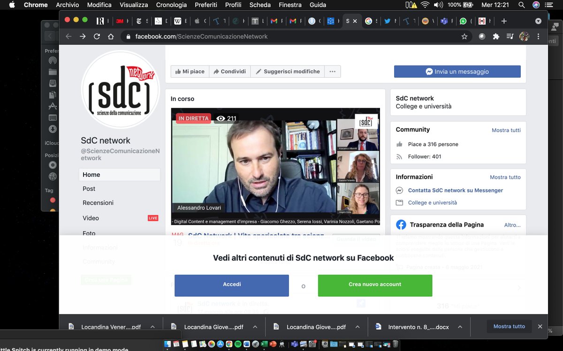
Task: Click Invia un messaggio button
Action: pos(457,72)
